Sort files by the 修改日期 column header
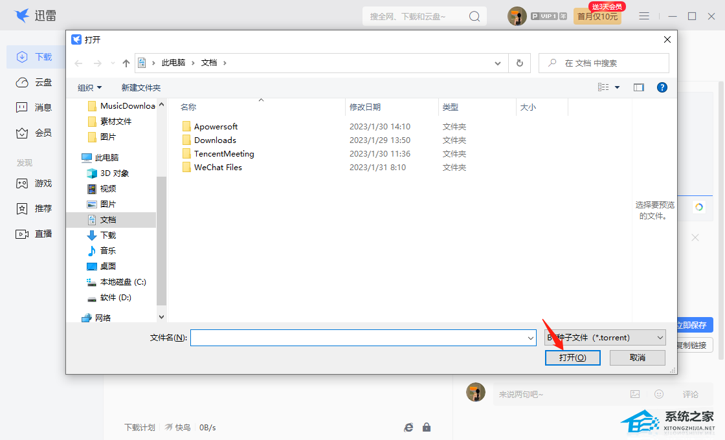The image size is (725, 440). [365, 107]
